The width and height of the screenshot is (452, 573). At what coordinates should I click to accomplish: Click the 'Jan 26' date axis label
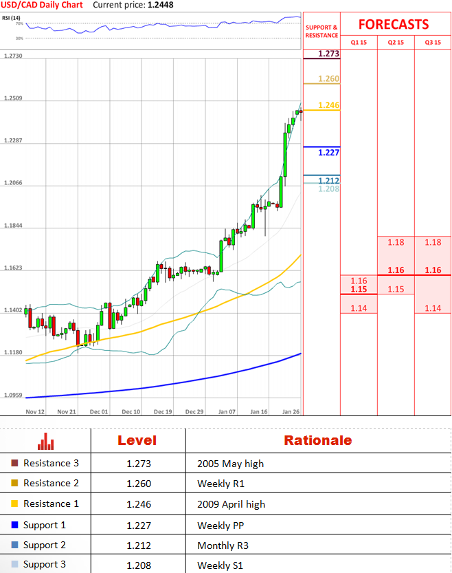coord(291,412)
